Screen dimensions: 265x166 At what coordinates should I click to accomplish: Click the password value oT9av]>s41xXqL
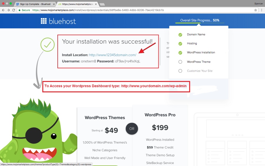click(x=127, y=61)
